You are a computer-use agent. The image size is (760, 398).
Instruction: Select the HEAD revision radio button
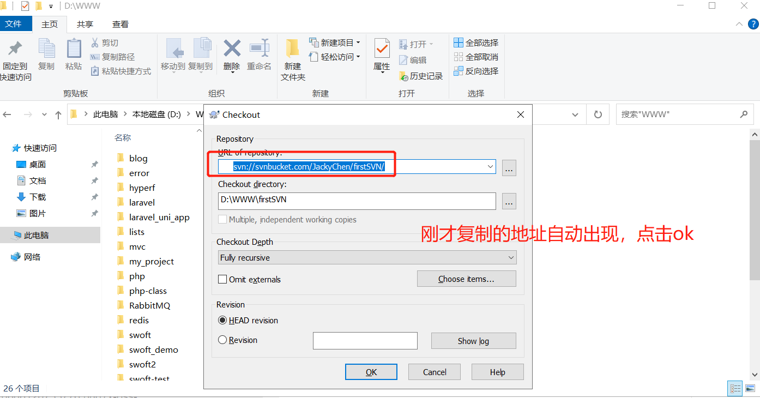(x=222, y=320)
